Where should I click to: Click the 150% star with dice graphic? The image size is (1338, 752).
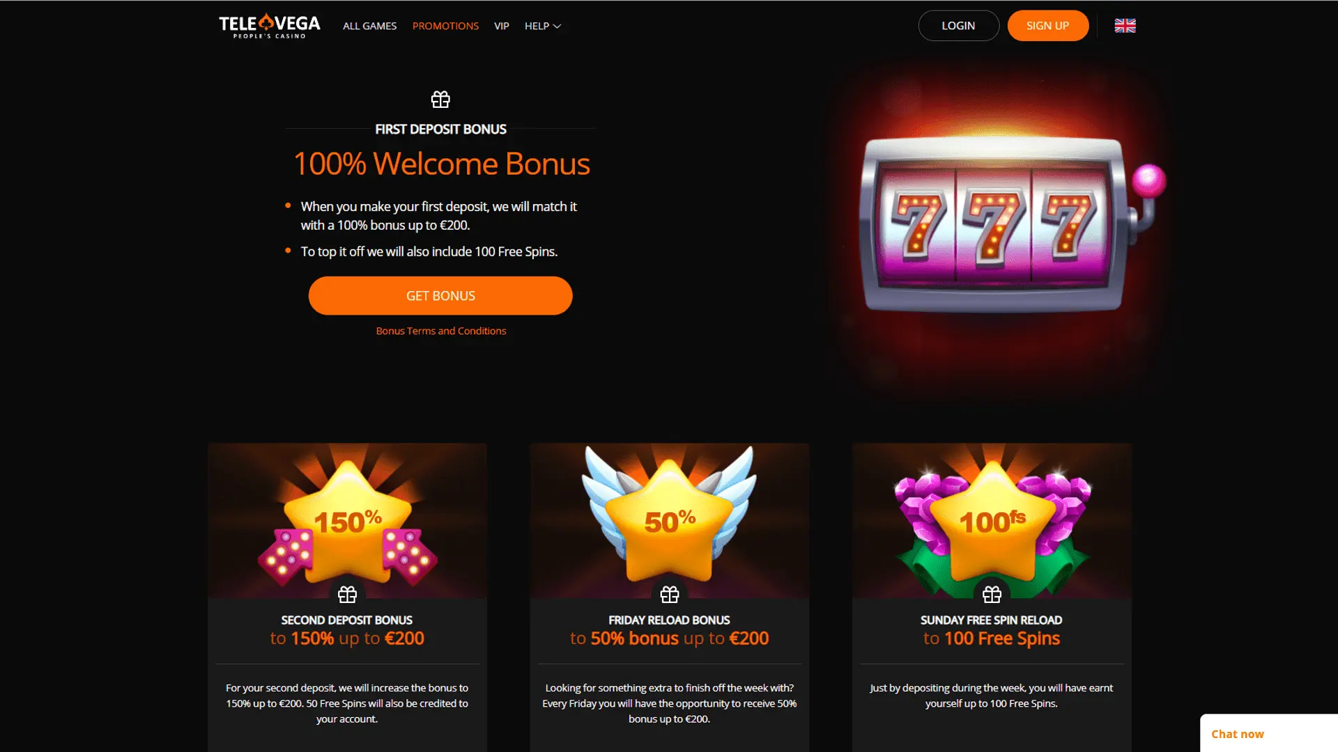point(347,524)
